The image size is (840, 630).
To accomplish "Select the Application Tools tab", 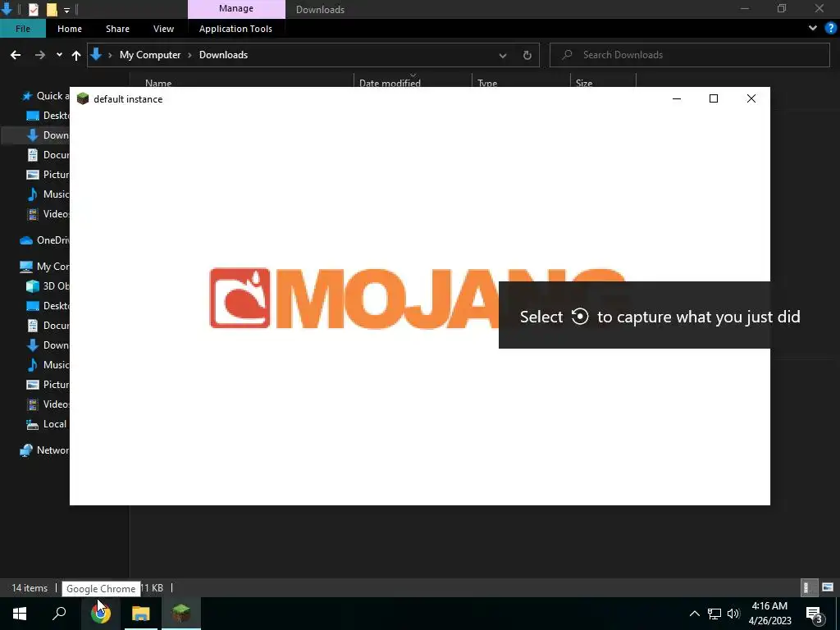I will point(235,29).
